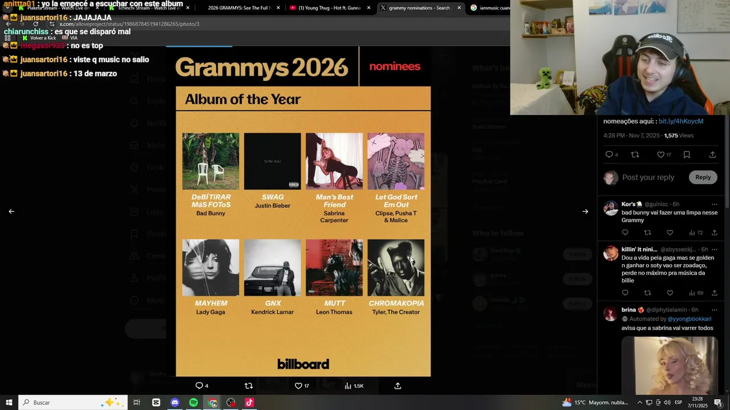Open Kor's profile via the @guinisc username

click(x=656, y=204)
